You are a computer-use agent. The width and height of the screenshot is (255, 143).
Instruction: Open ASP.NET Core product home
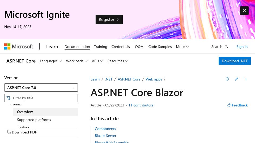[21, 61]
